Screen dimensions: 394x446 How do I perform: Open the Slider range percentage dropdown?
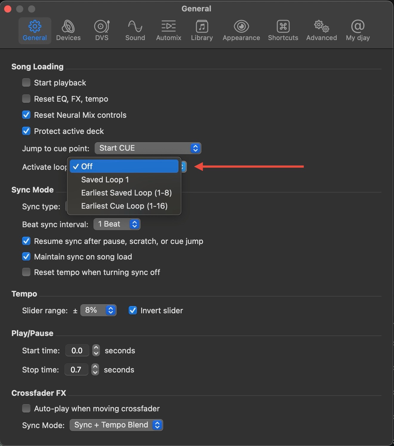98,310
